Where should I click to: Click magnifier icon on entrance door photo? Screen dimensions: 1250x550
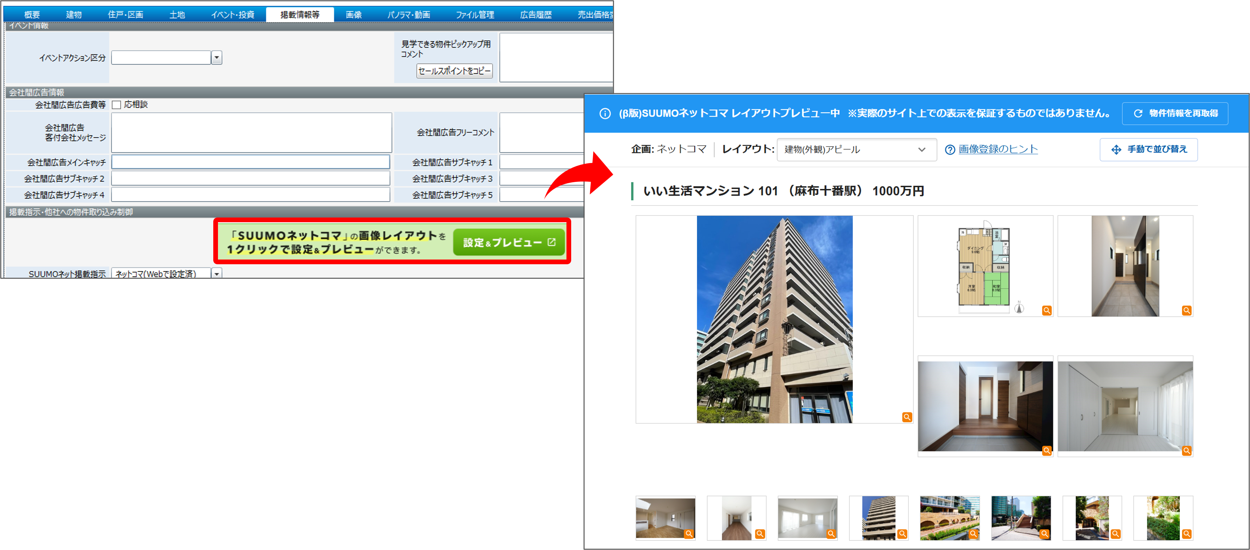(x=1047, y=450)
